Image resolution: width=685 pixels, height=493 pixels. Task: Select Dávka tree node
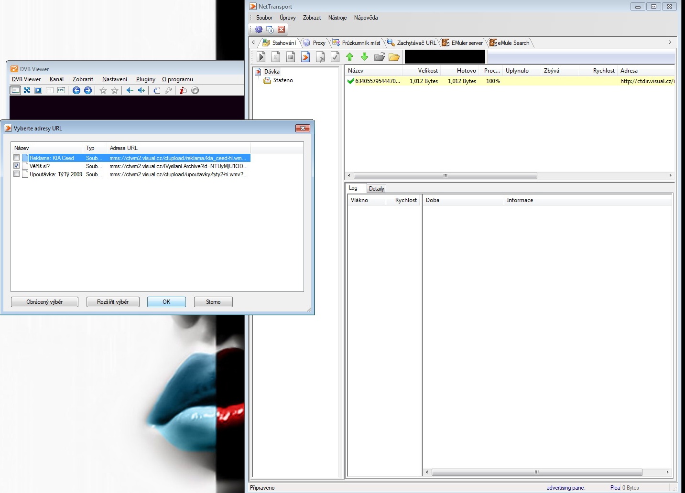272,72
